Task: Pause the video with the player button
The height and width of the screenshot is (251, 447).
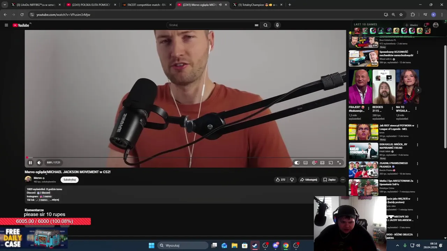Action: point(30,162)
